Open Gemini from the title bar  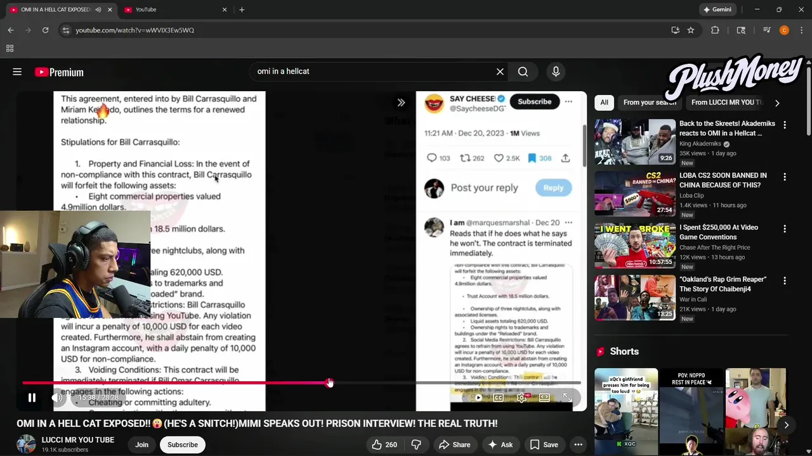[717, 9]
